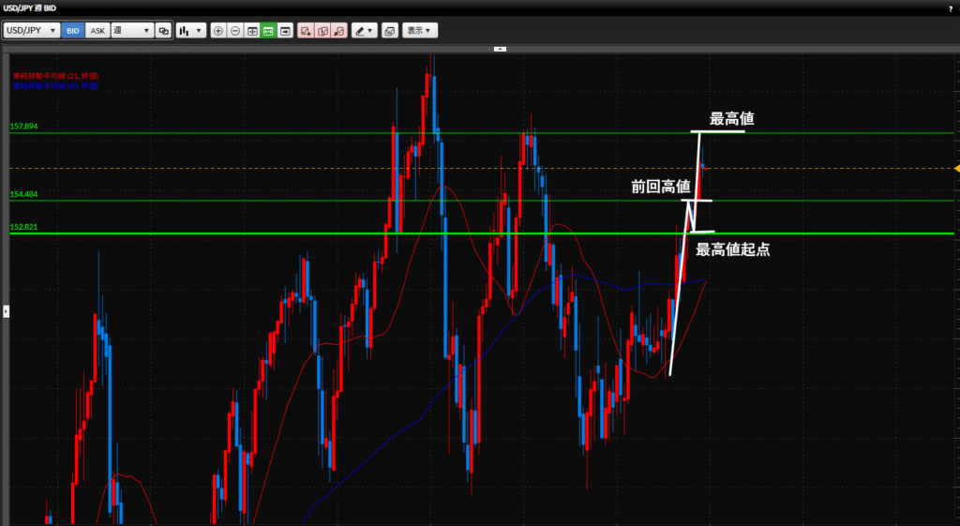The image size is (960, 526).
Task: Open the USD/JPY currency pair dropdown
Action: [32, 31]
